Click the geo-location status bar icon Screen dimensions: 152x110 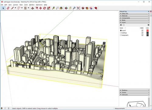point(2,108)
